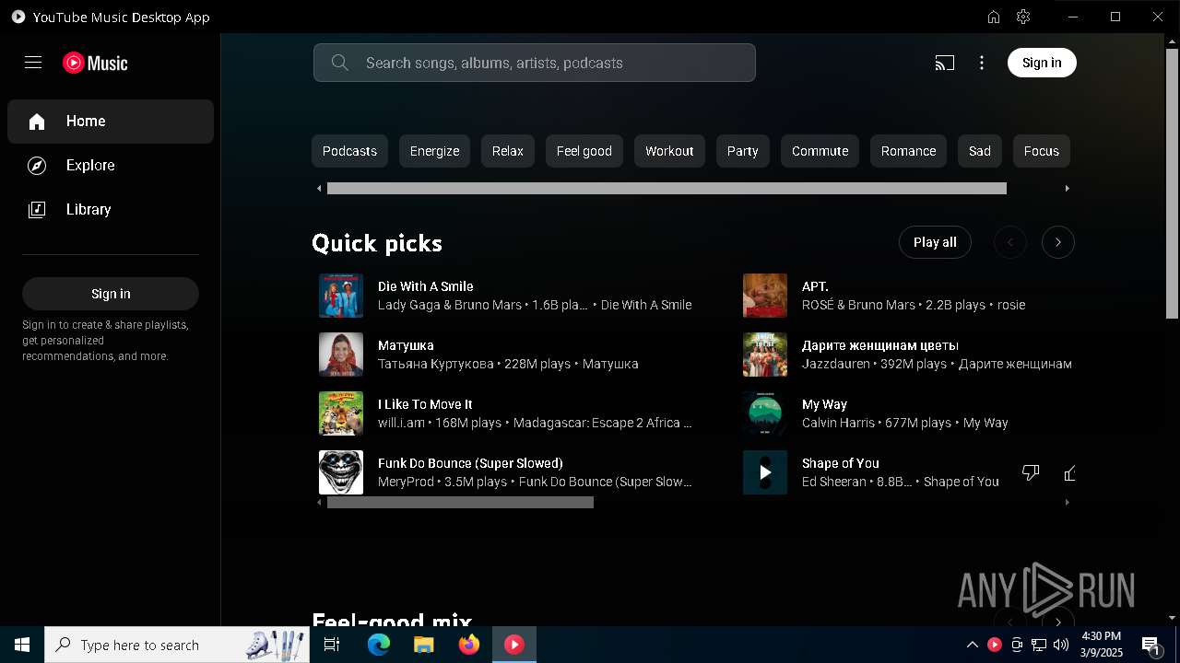Open the Windows Start menu
This screenshot has width=1180, height=663.
(22, 645)
